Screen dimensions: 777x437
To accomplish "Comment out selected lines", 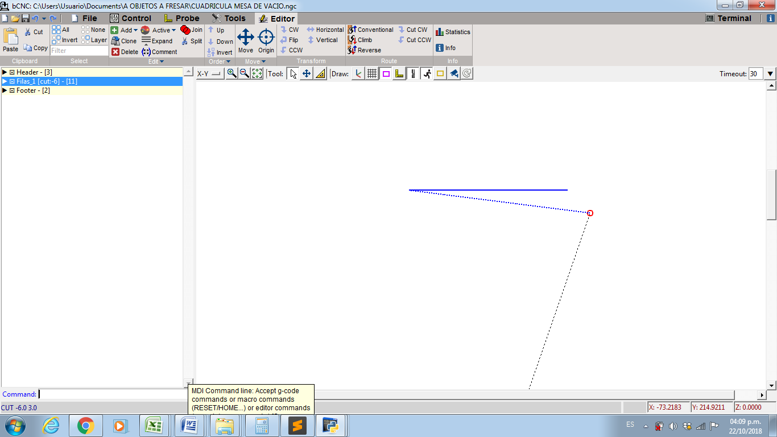I will [x=159, y=52].
